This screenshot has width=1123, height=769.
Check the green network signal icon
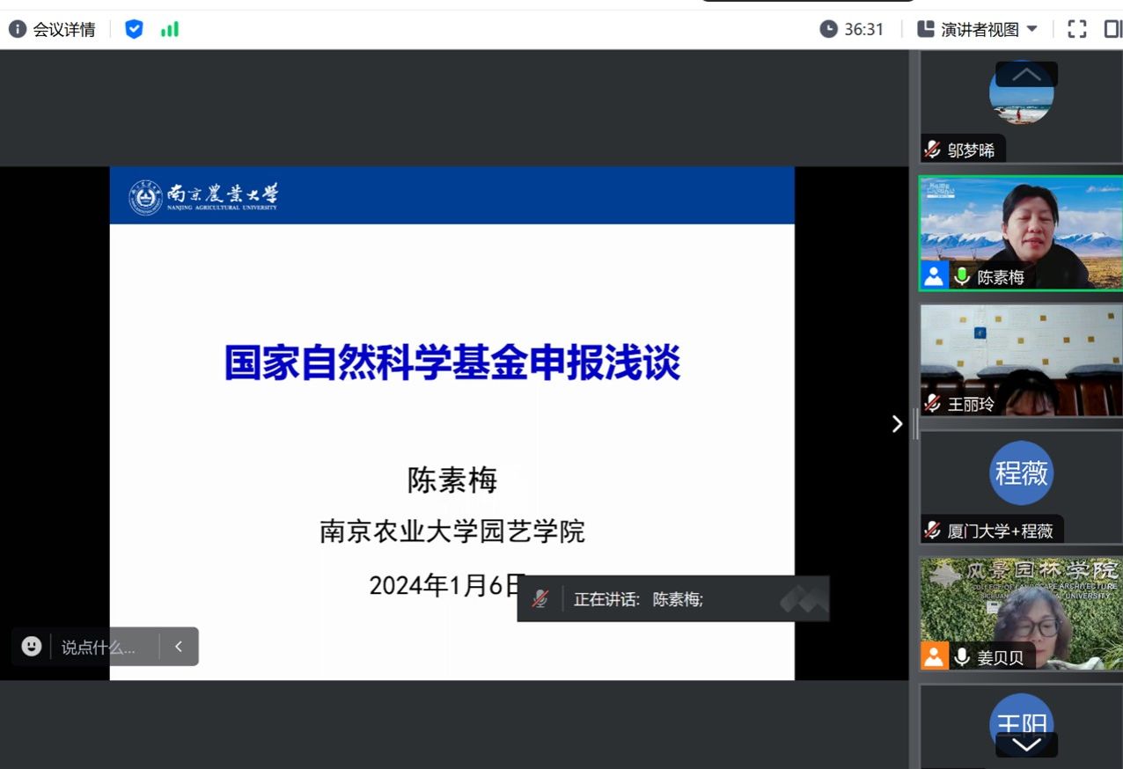(x=169, y=29)
